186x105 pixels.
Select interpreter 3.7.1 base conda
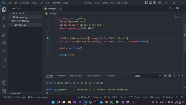[138, 97]
